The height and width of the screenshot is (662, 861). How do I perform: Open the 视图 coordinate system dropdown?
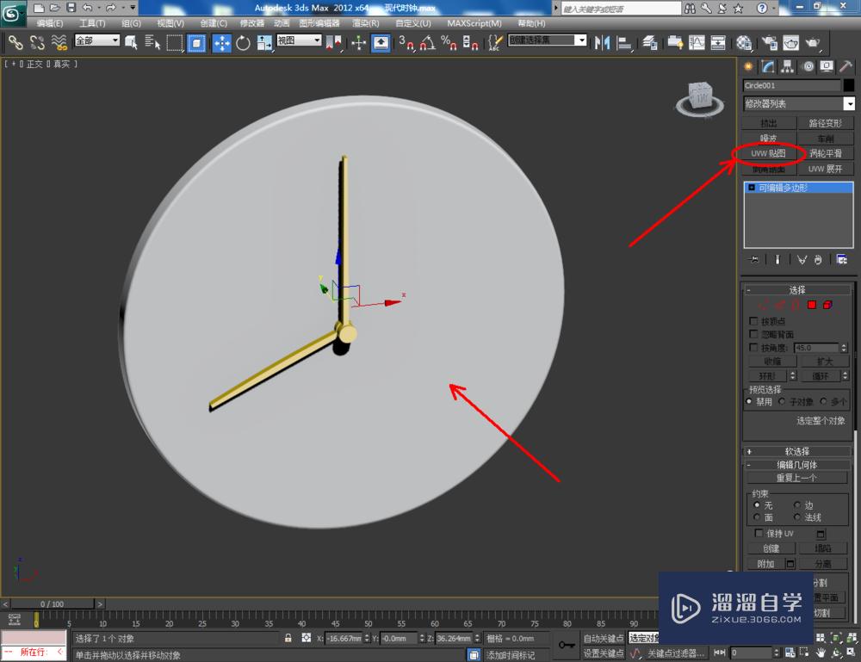click(x=299, y=40)
